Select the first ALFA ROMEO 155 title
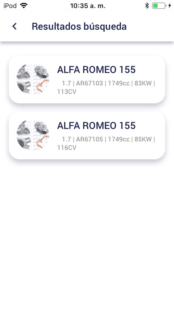Viewport: 174px width, 309px height. pyautogui.click(x=96, y=70)
